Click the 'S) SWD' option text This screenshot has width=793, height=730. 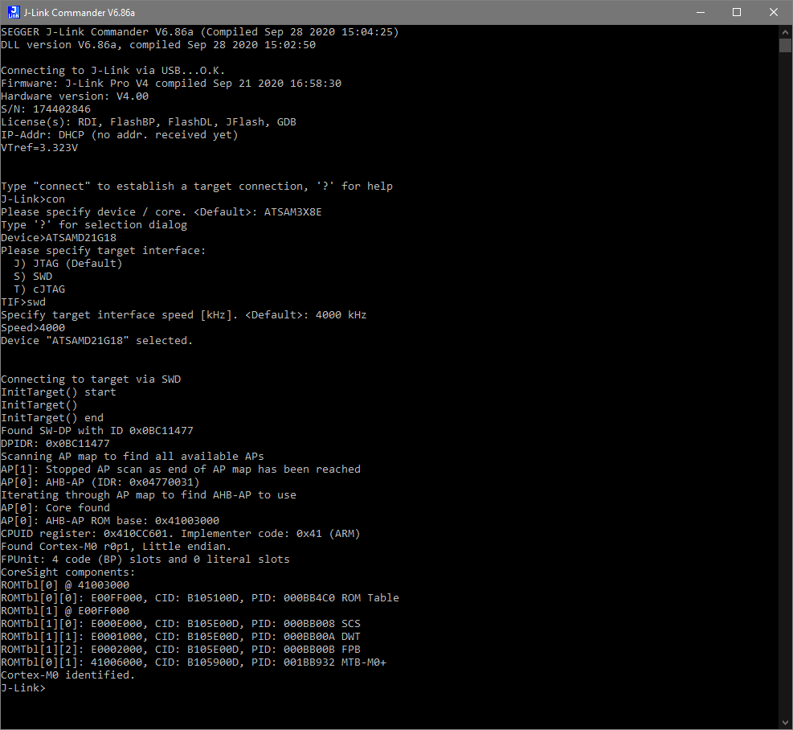click(33, 277)
